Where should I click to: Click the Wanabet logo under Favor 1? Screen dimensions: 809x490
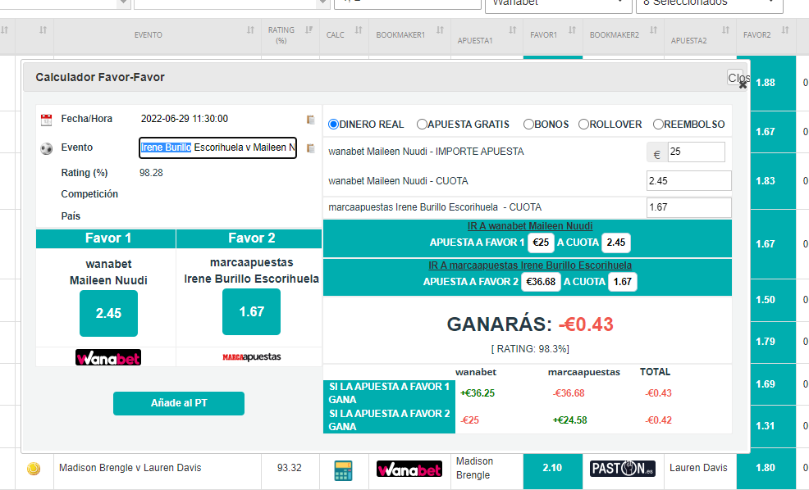108,357
